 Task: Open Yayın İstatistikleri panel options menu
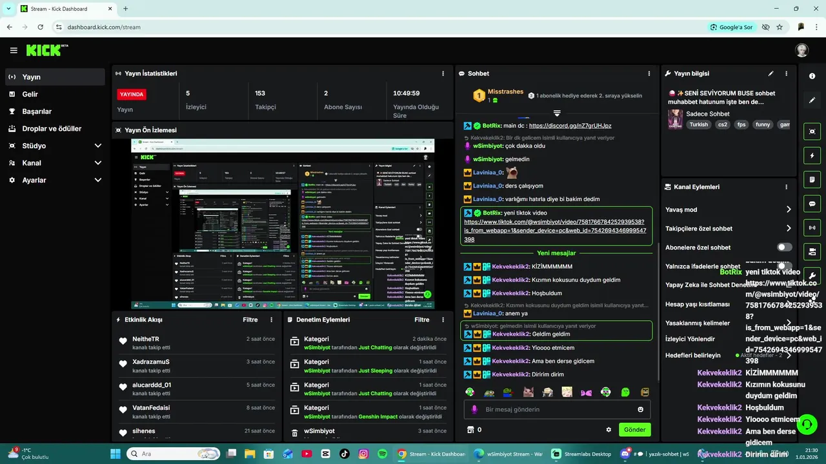tap(443, 73)
